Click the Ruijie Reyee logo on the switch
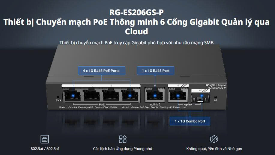275x155 pixels. [x=216, y=85]
